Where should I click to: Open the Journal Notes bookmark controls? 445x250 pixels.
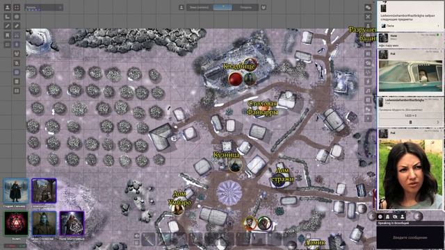pos(8,35)
